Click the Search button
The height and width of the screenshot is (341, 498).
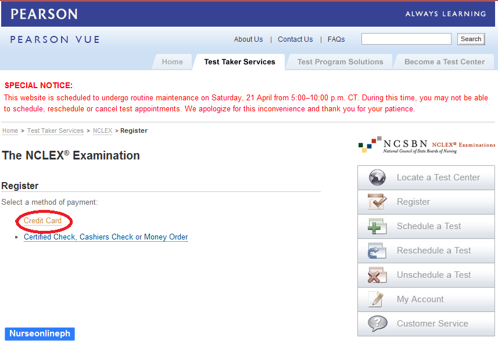471,39
